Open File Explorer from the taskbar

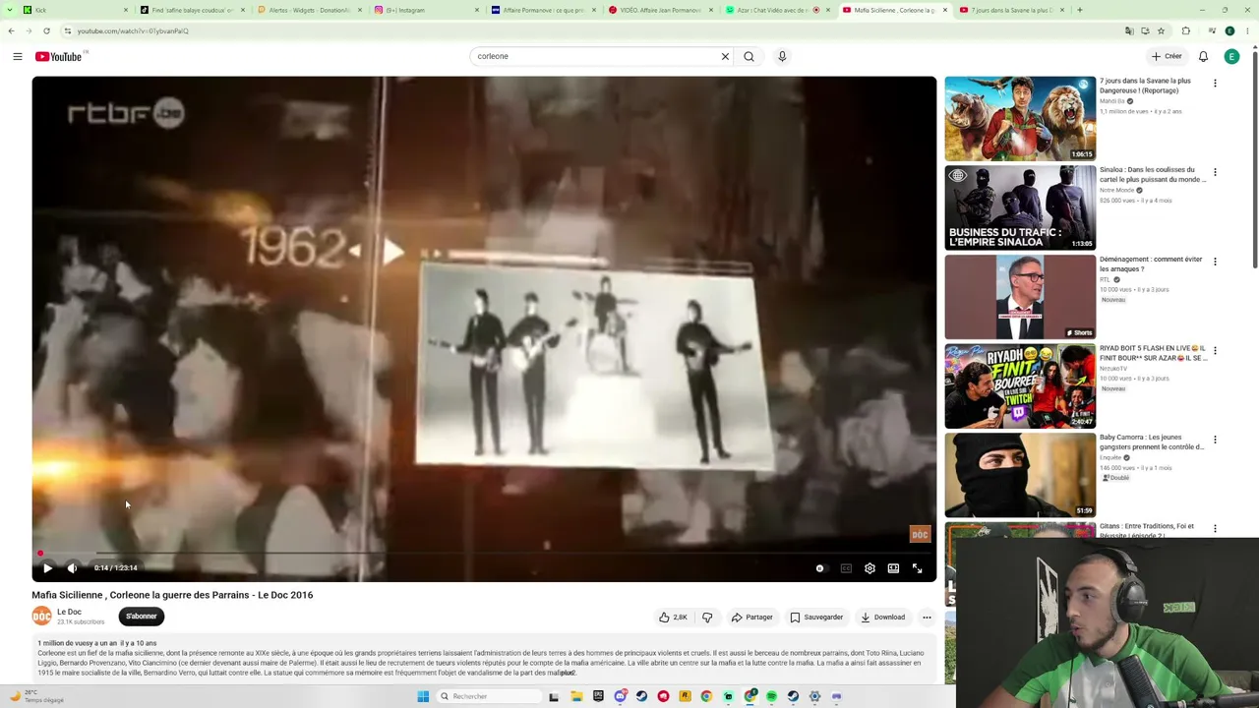point(576,696)
